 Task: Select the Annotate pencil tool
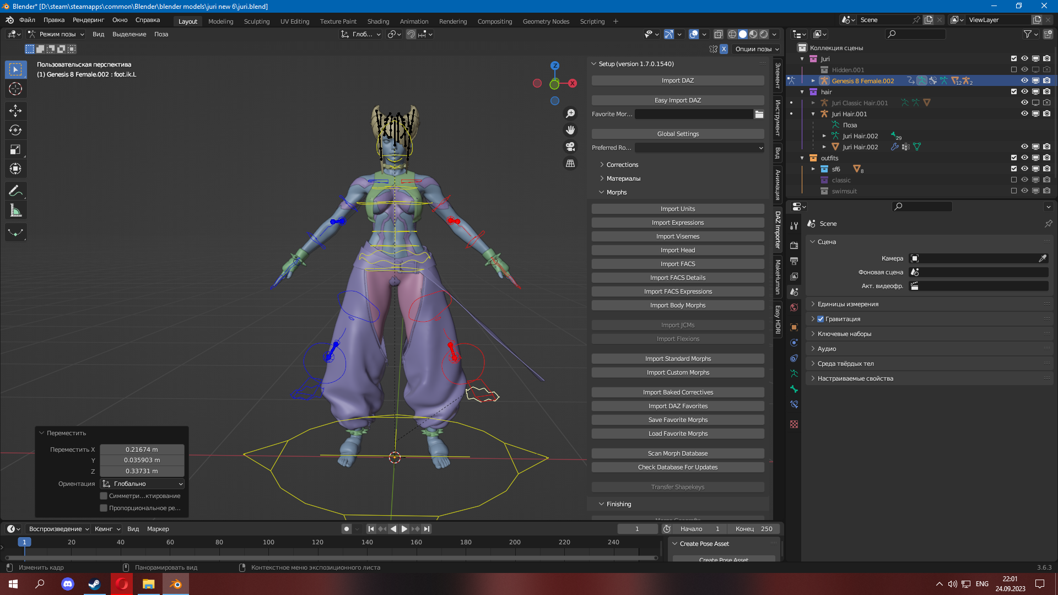point(15,191)
